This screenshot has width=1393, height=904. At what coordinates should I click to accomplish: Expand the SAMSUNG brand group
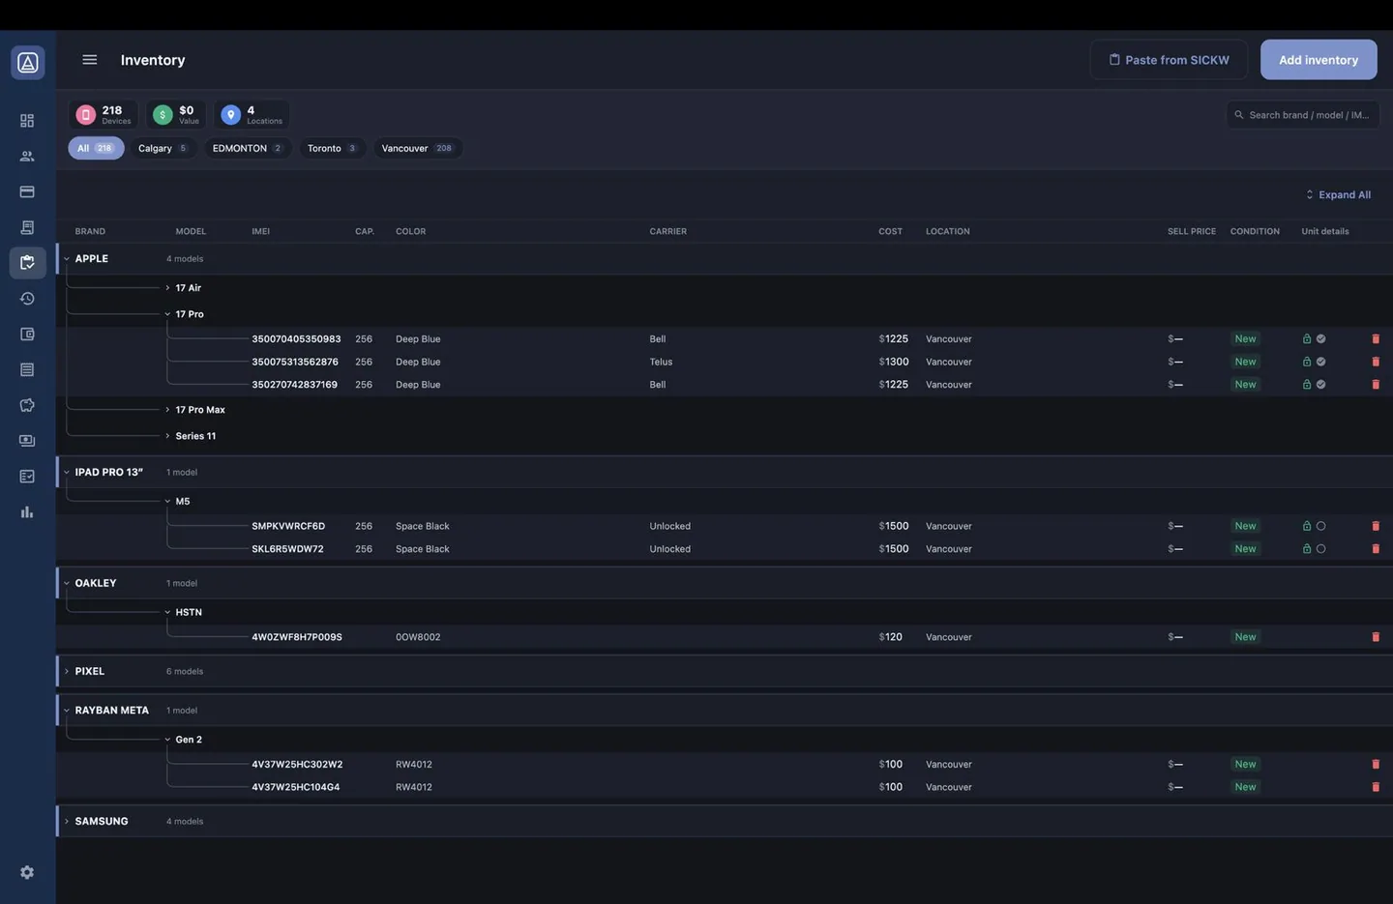pyautogui.click(x=67, y=822)
